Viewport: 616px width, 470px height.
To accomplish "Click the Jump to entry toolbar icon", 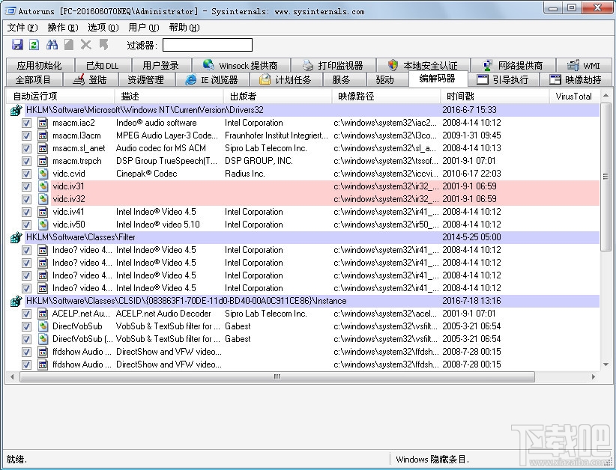I will [103, 45].
